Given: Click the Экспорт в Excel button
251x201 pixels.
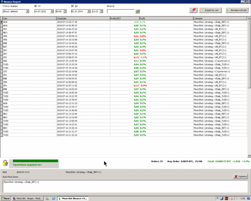Looking at the screenshot, I should 237,10.
